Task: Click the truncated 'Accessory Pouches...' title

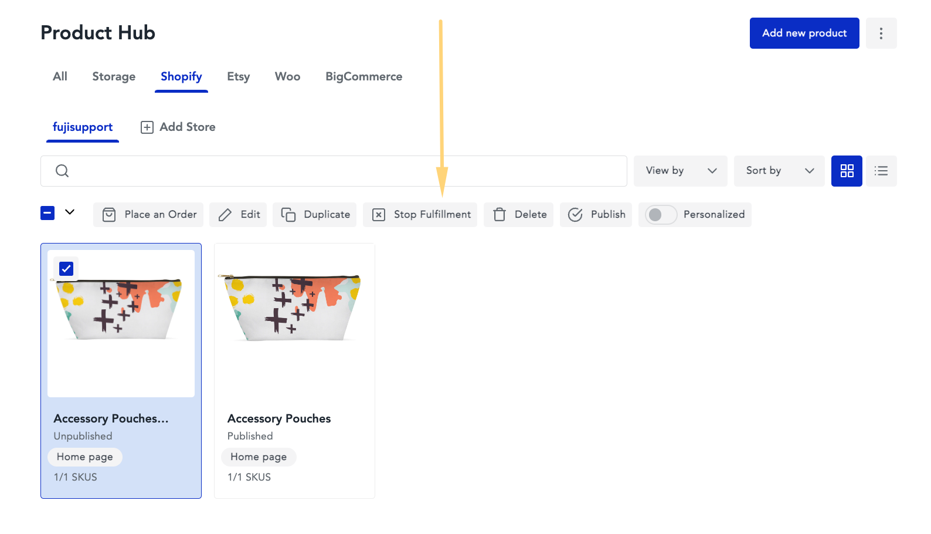Action: point(111,418)
